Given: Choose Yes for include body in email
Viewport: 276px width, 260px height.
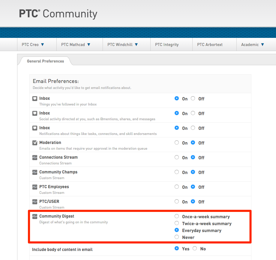Looking at the screenshot, I should point(177,248).
